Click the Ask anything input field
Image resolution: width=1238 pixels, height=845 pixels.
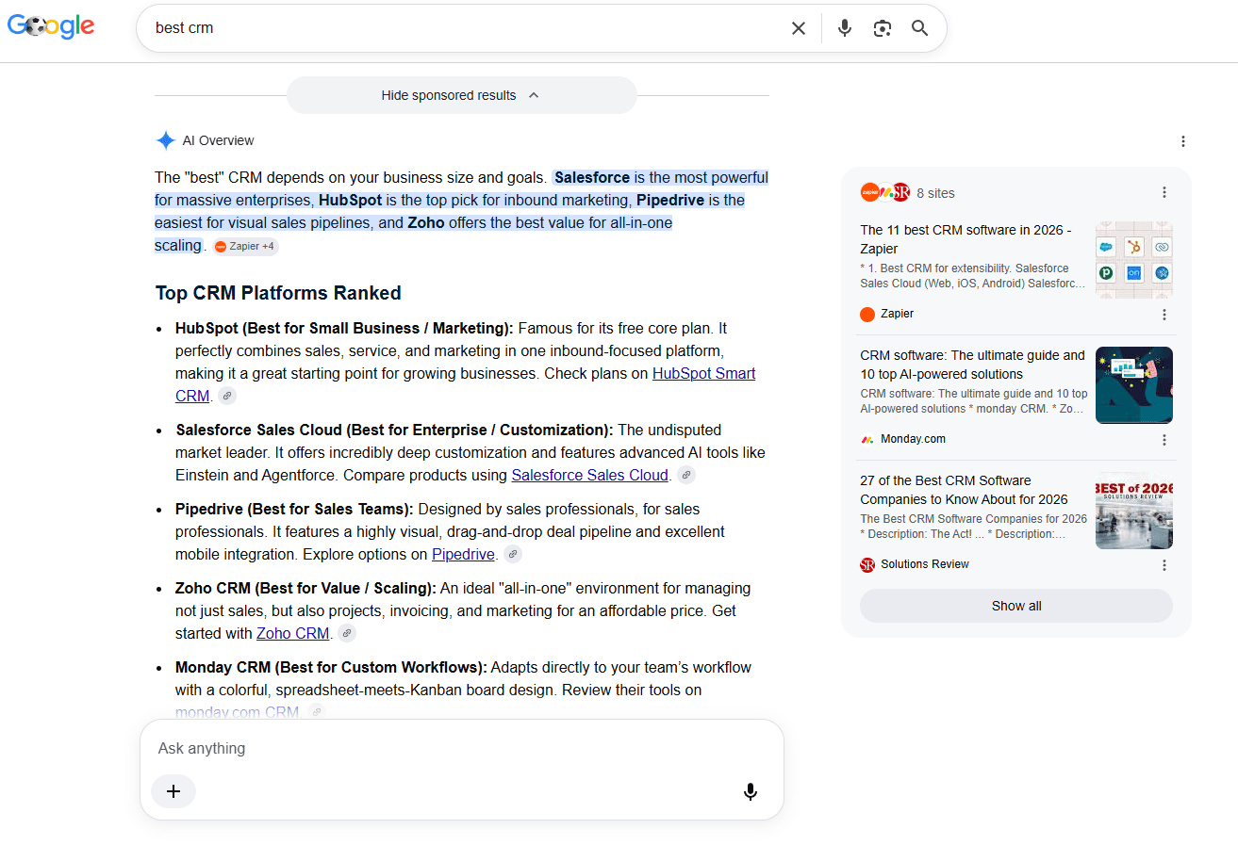[x=462, y=748]
